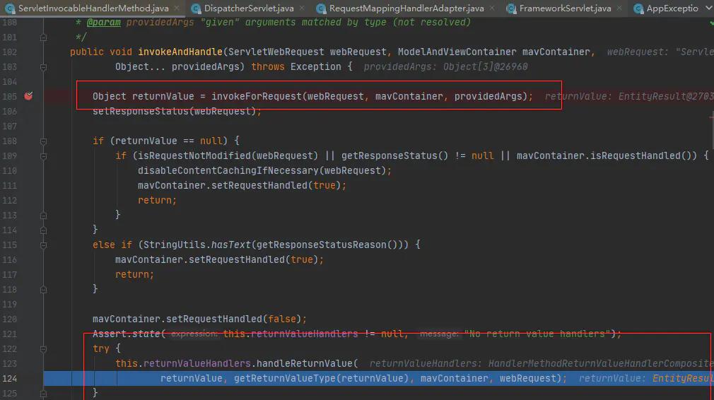Screen dimensions: 714x400
Task: Collapse the else-if block at line 115
Action: pos(44,245)
